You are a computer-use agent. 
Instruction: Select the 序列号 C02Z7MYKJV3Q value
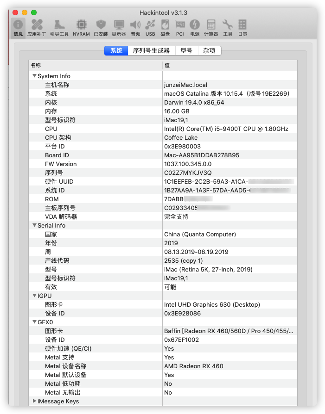[x=188, y=173]
